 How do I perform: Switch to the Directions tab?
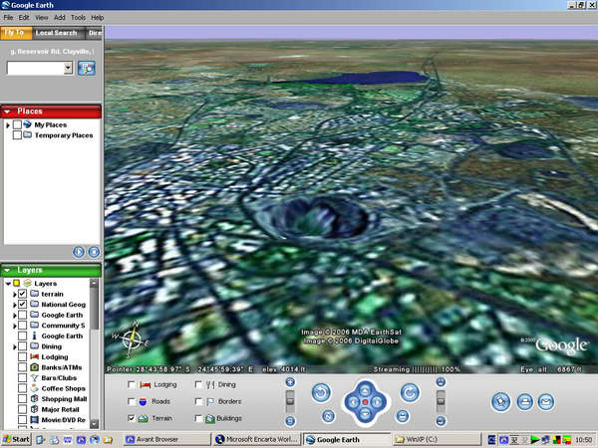click(x=95, y=33)
